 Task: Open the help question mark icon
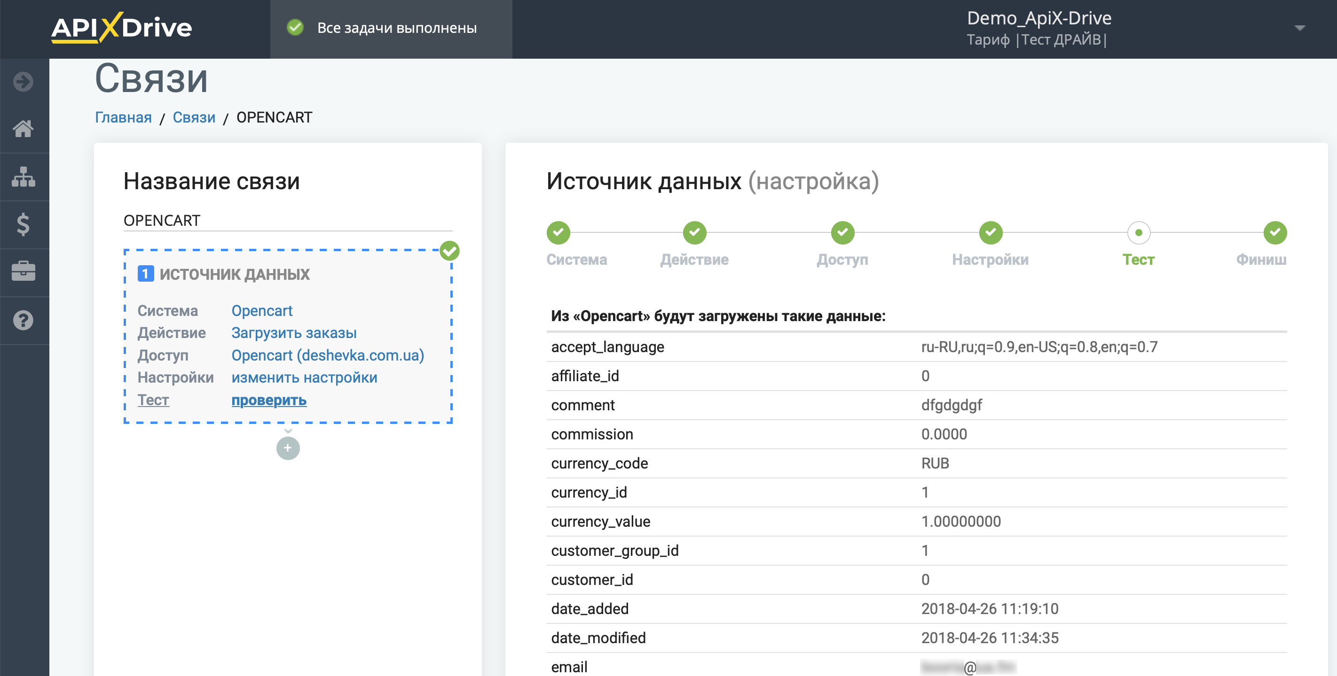pos(24,320)
